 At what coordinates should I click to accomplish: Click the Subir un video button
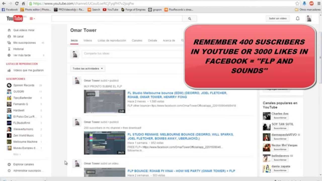tap(278, 19)
